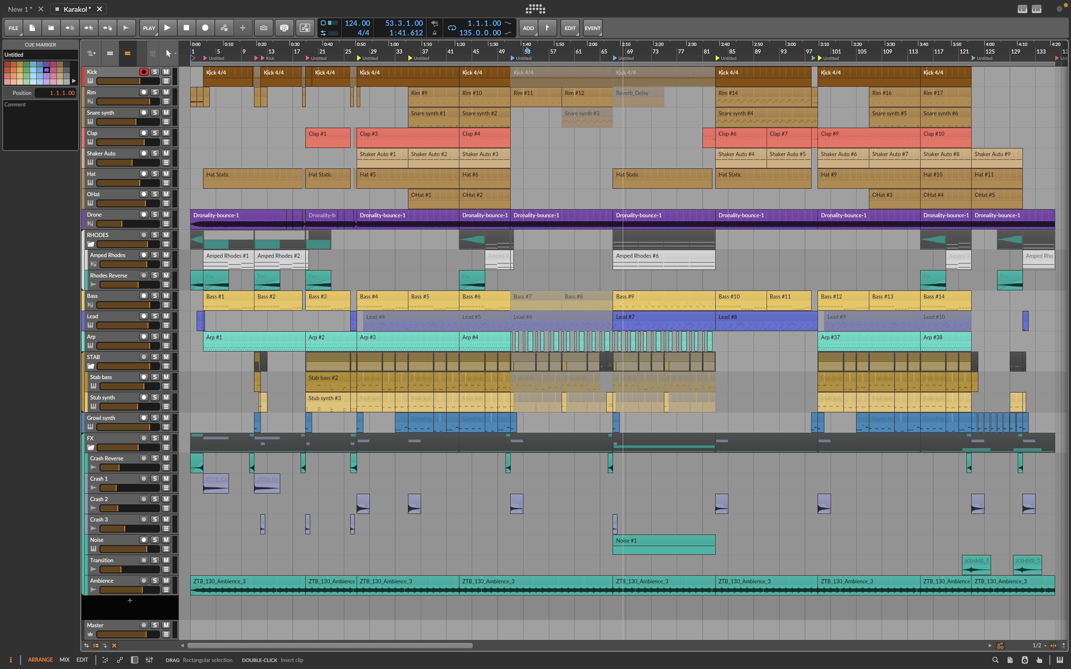Screen dimensions: 1071x669
Task: Arm global recording with the Record circle
Action: pyautogui.click(x=205, y=28)
